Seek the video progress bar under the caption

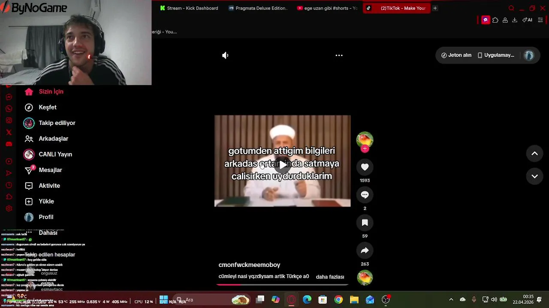coord(282,284)
